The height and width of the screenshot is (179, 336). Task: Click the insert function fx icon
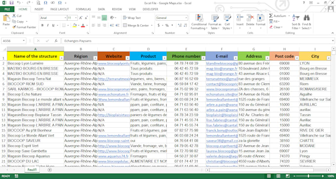click(56, 40)
